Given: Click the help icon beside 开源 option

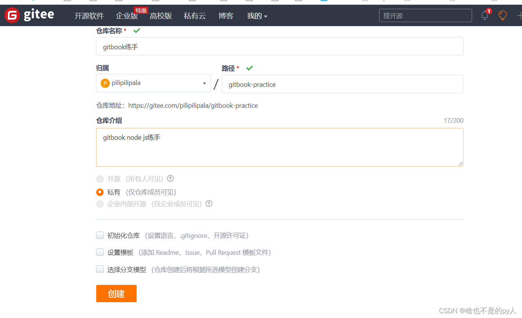Looking at the screenshot, I should click(170, 178).
